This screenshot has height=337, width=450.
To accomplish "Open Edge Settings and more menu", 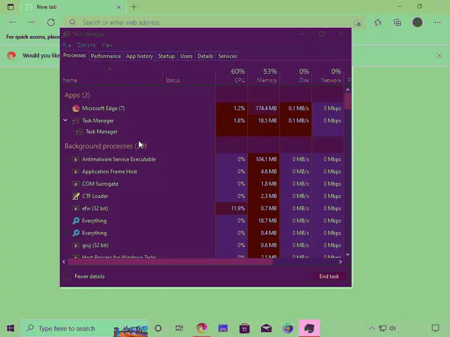I will [x=437, y=22].
